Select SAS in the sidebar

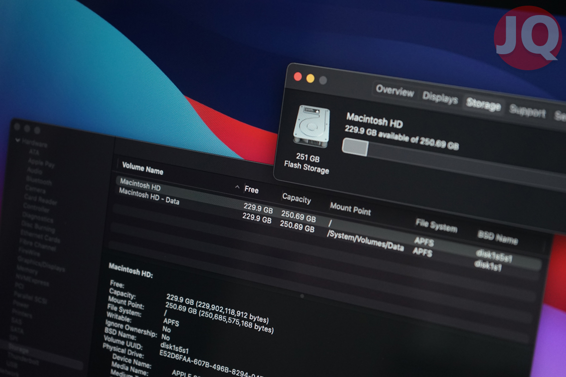pyautogui.click(x=16, y=322)
